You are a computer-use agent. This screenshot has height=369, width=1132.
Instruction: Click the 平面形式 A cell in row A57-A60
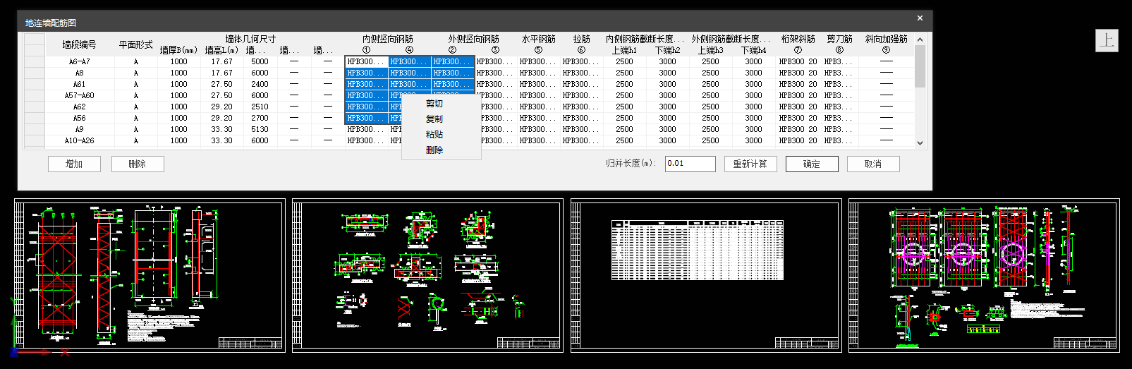tap(135, 96)
